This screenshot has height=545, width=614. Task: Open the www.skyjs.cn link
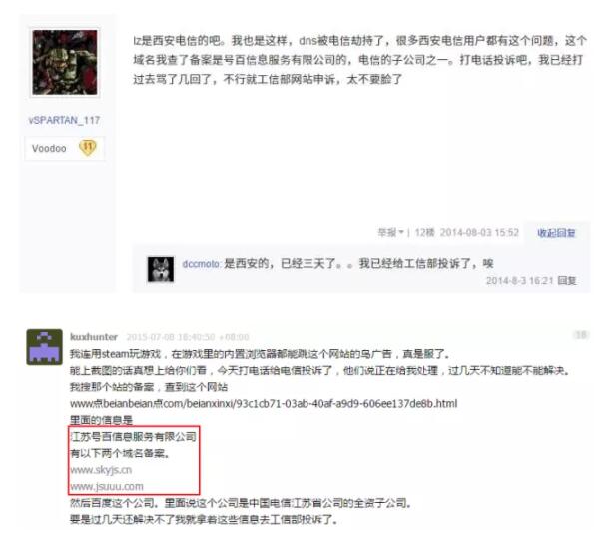click(101, 470)
